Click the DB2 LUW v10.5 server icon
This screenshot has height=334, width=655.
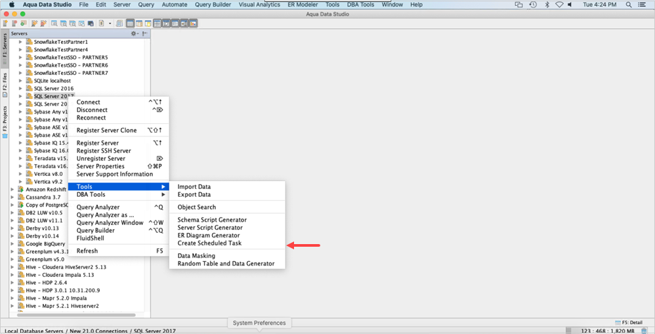coord(21,213)
